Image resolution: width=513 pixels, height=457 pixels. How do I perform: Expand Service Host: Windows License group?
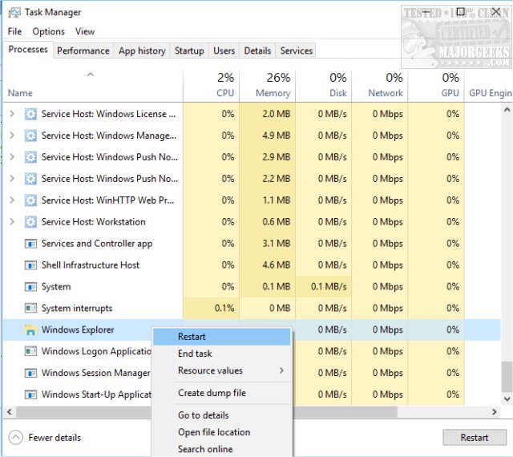[11, 114]
